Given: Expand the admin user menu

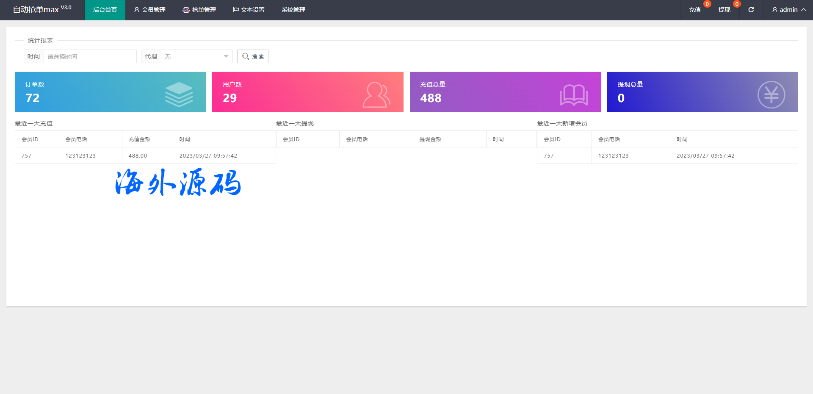Looking at the screenshot, I should [x=789, y=10].
